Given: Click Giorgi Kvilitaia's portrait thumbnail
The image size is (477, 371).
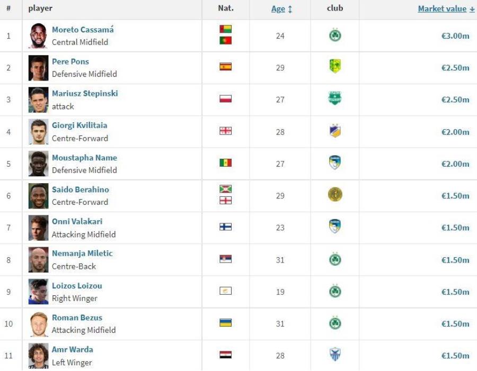Looking at the screenshot, I should pos(38,132).
